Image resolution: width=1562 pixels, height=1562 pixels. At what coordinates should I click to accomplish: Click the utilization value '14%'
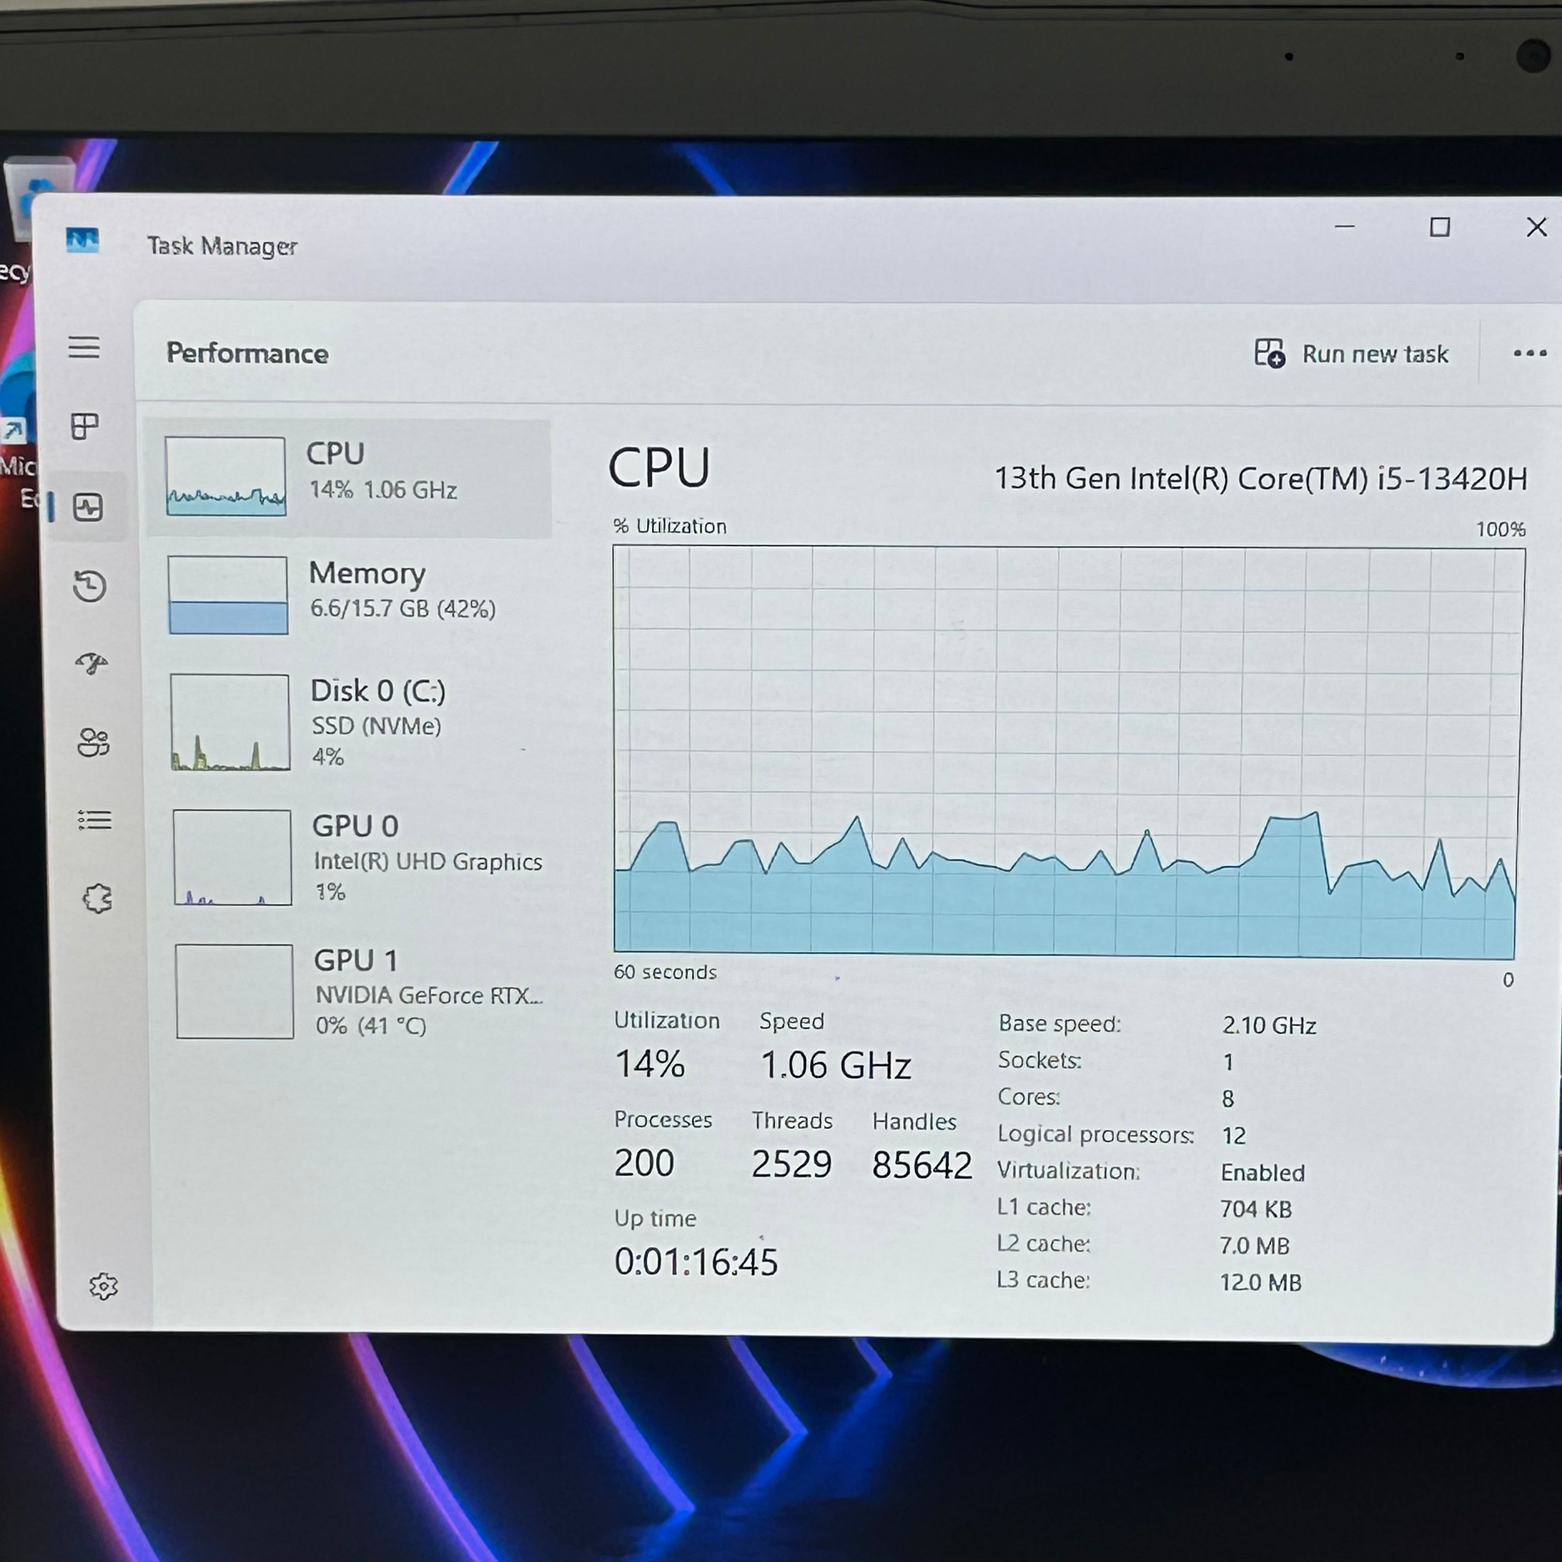pyautogui.click(x=650, y=1063)
